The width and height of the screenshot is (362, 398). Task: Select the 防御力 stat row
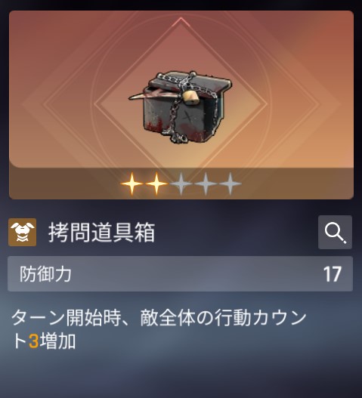click(x=180, y=274)
